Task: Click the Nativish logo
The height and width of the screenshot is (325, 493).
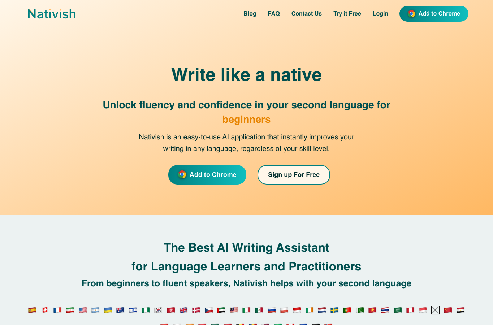Action: (52, 14)
